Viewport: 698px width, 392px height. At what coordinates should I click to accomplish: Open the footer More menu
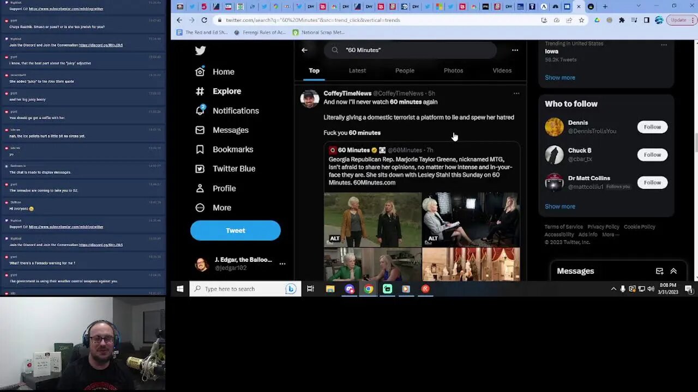coord(610,235)
